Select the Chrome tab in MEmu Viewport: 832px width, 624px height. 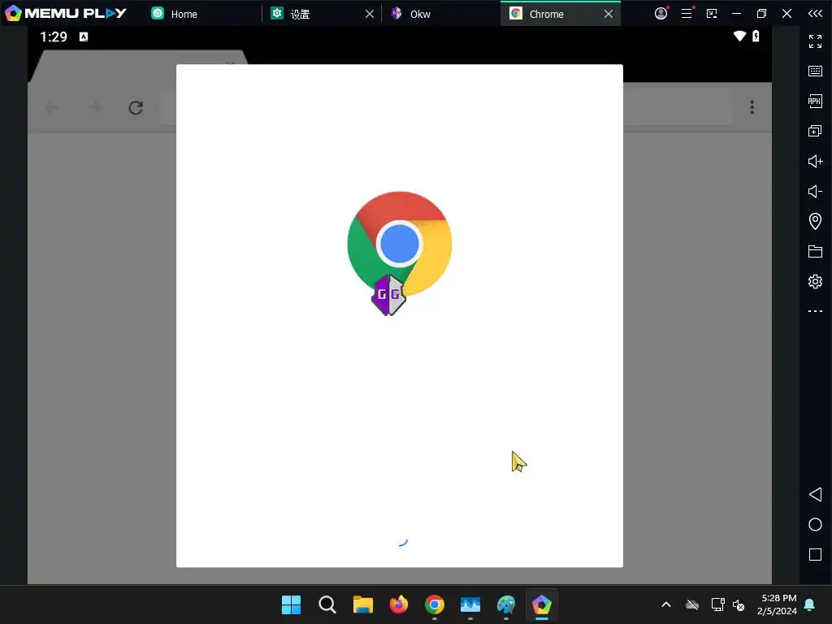pos(547,14)
